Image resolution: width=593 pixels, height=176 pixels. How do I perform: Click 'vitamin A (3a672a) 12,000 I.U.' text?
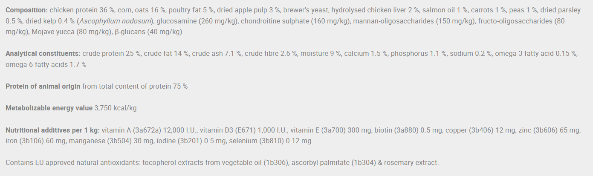coord(148,130)
